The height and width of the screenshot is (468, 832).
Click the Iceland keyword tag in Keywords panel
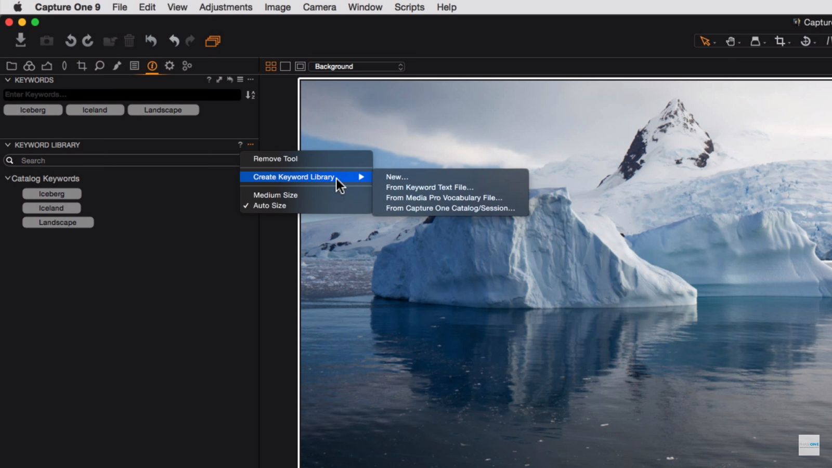pos(95,110)
